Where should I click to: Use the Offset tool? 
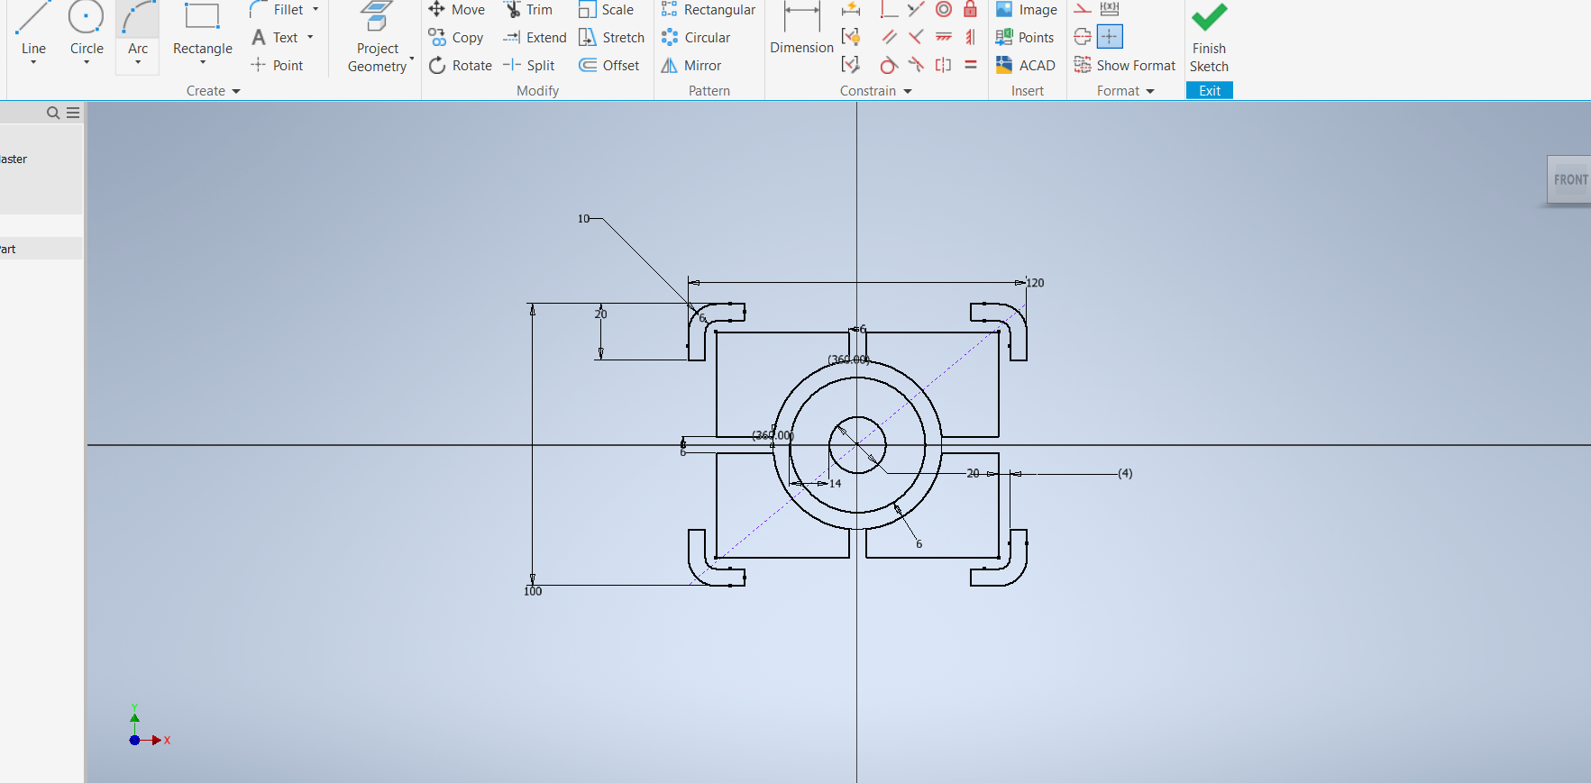pyautogui.click(x=609, y=66)
